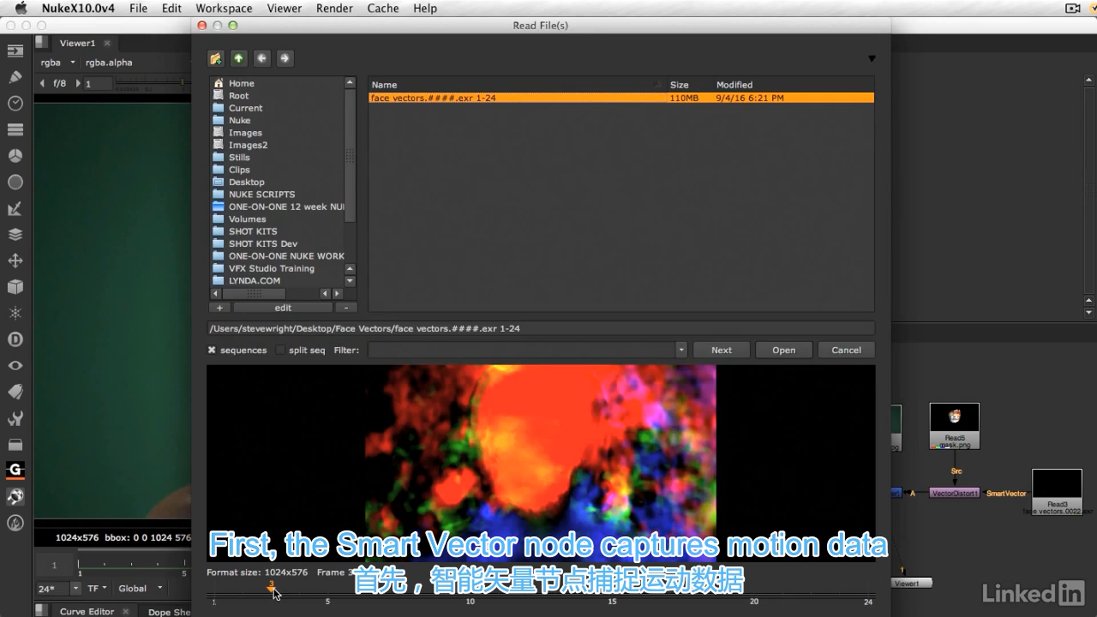1097x617 pixels.
Task: Collapse preview with top-right triangle
Action: click(872, 58)
